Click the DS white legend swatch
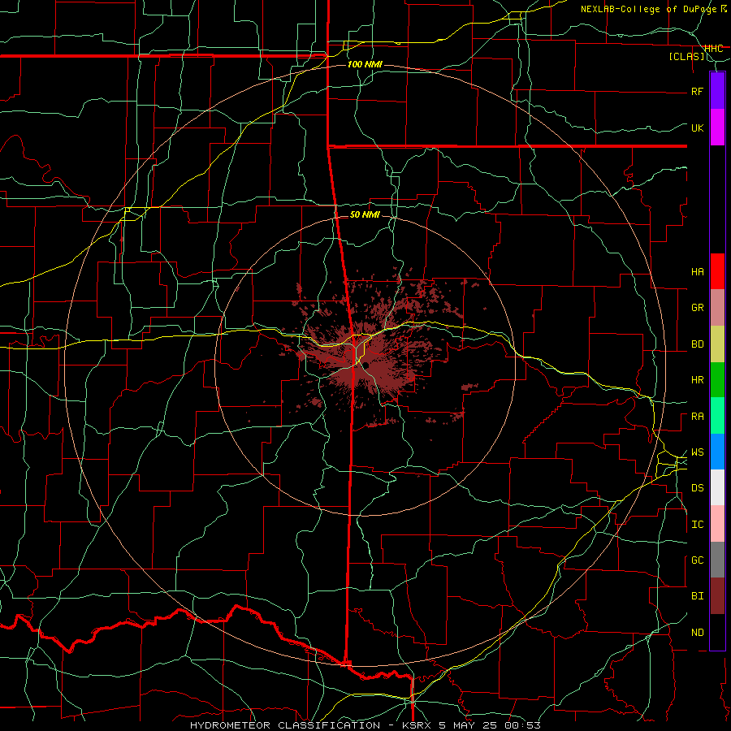The height and width of the screenshot is (731, 731). [x=717, y=487]
